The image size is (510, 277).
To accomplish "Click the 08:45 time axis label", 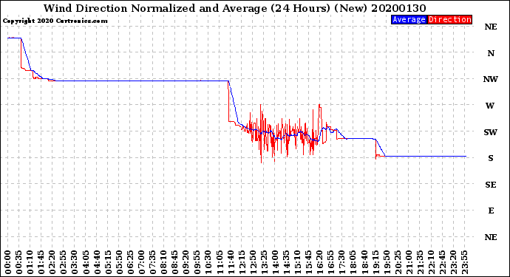I will [174, 262].
